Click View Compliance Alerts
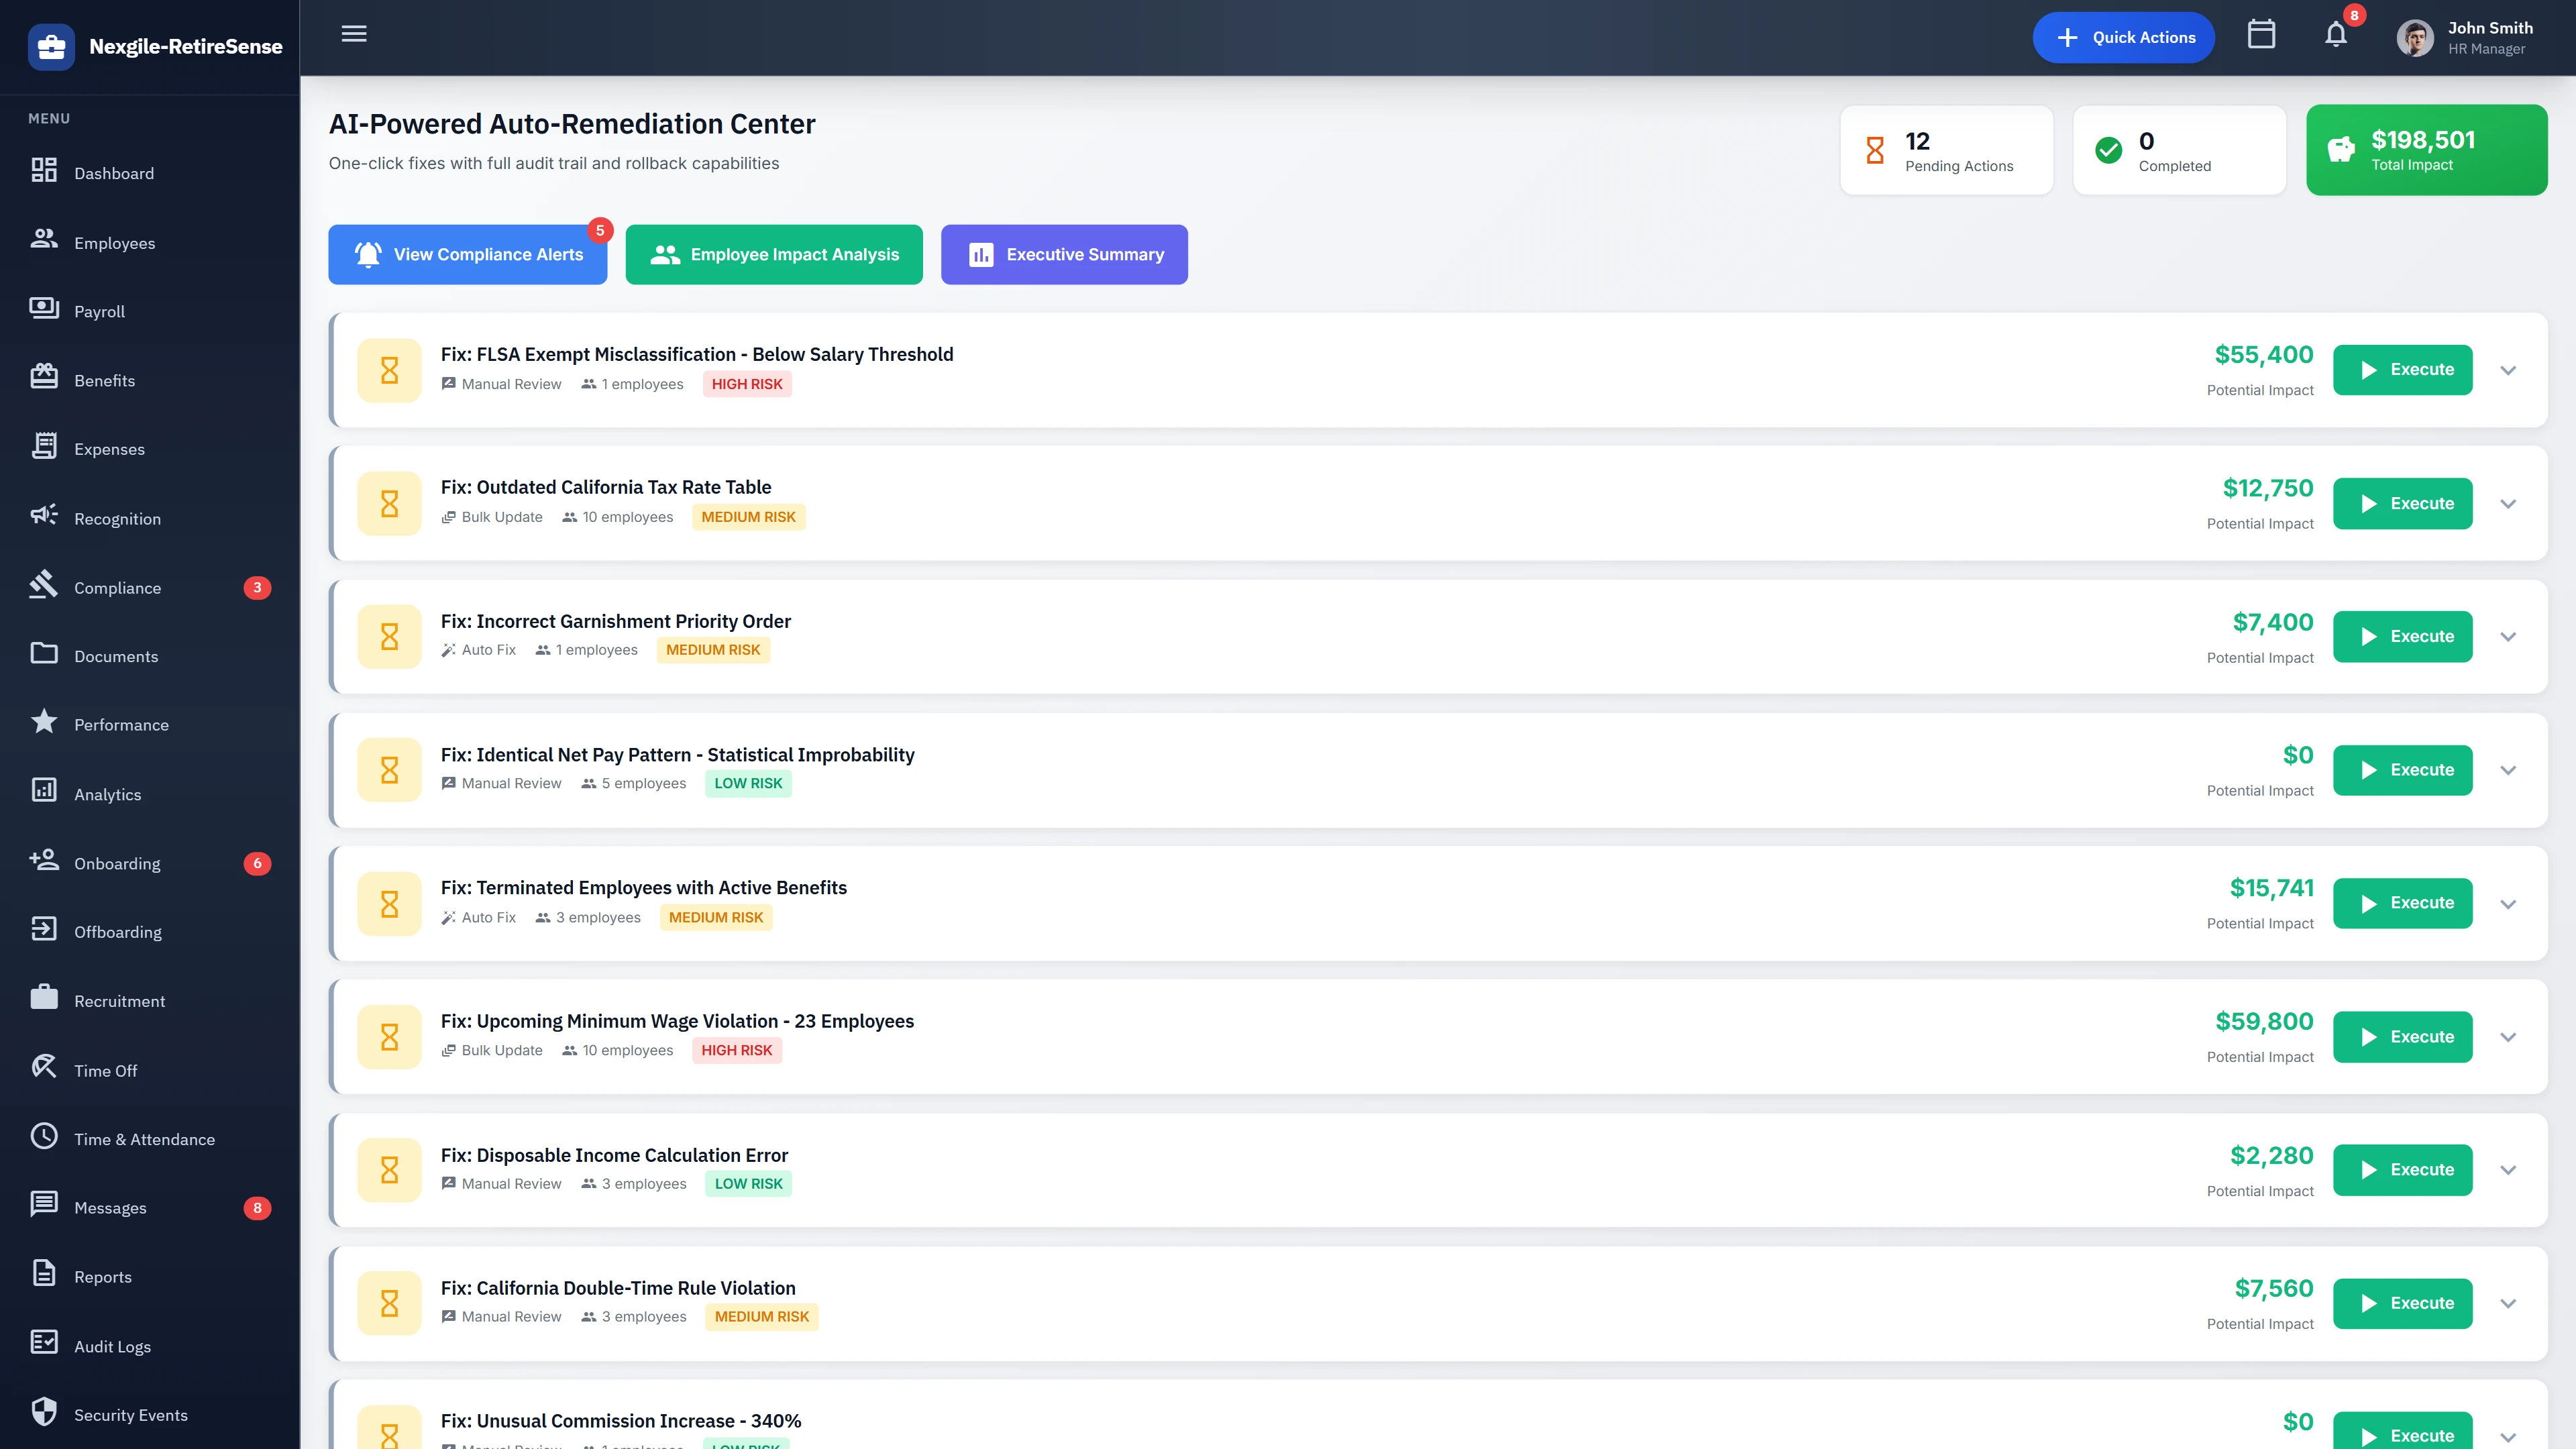 (x=467, y=254)
